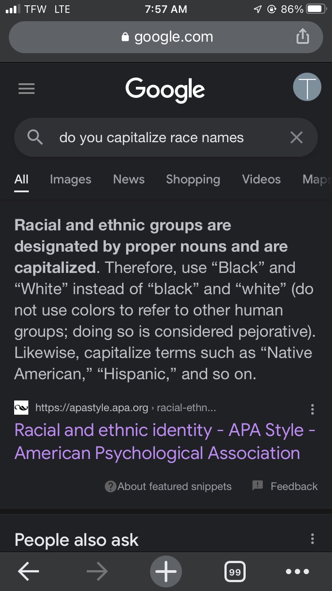Tap the bold featured snippet text

click(x=151, y=246)
